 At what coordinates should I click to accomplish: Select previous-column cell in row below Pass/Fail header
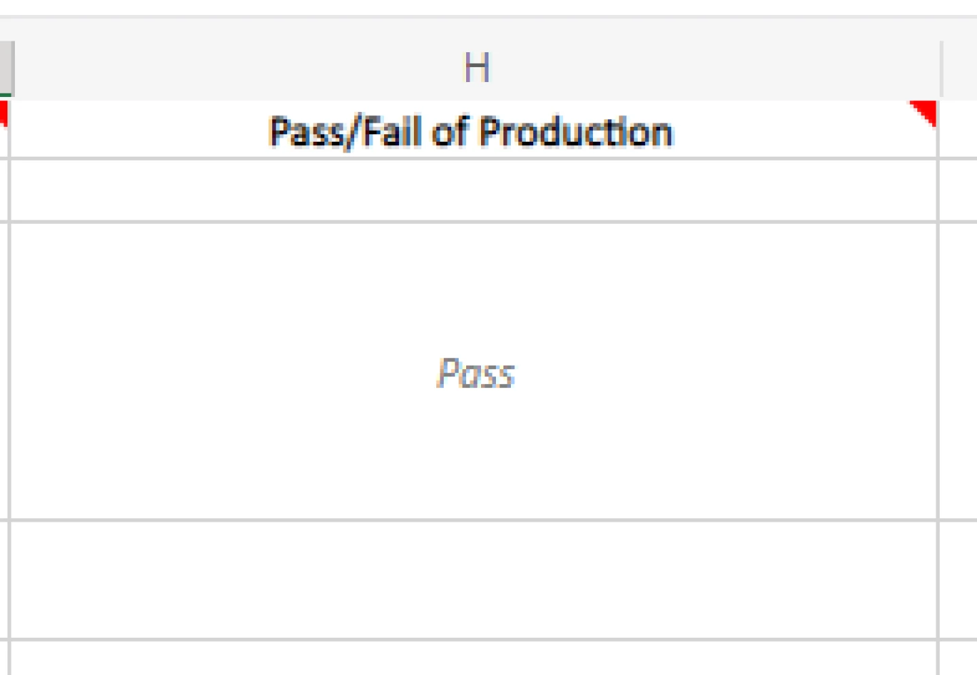point(3,190)
